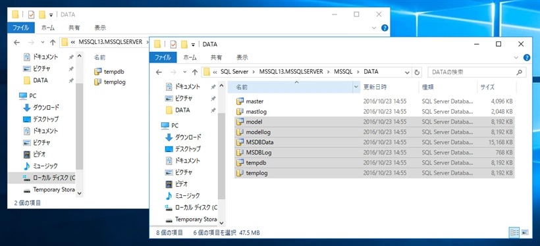Open recent locations dropdown in front window
Screen dimensions: 540x246
click(185, 72)
